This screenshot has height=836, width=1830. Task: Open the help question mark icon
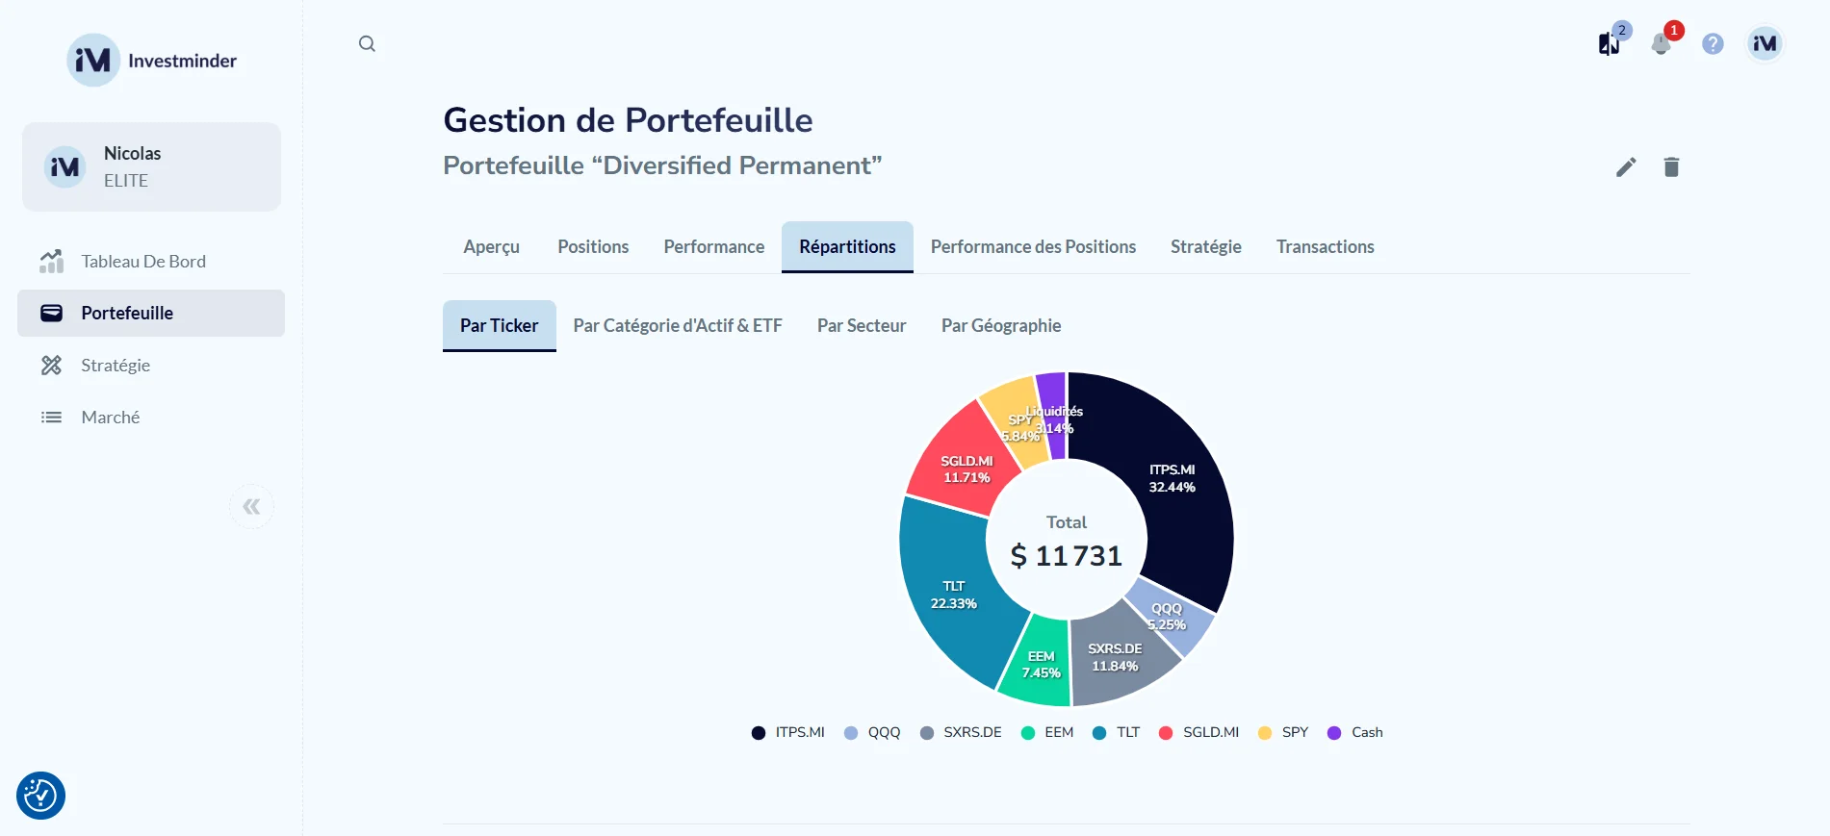pyautogui.click(x=1713, y=44)
